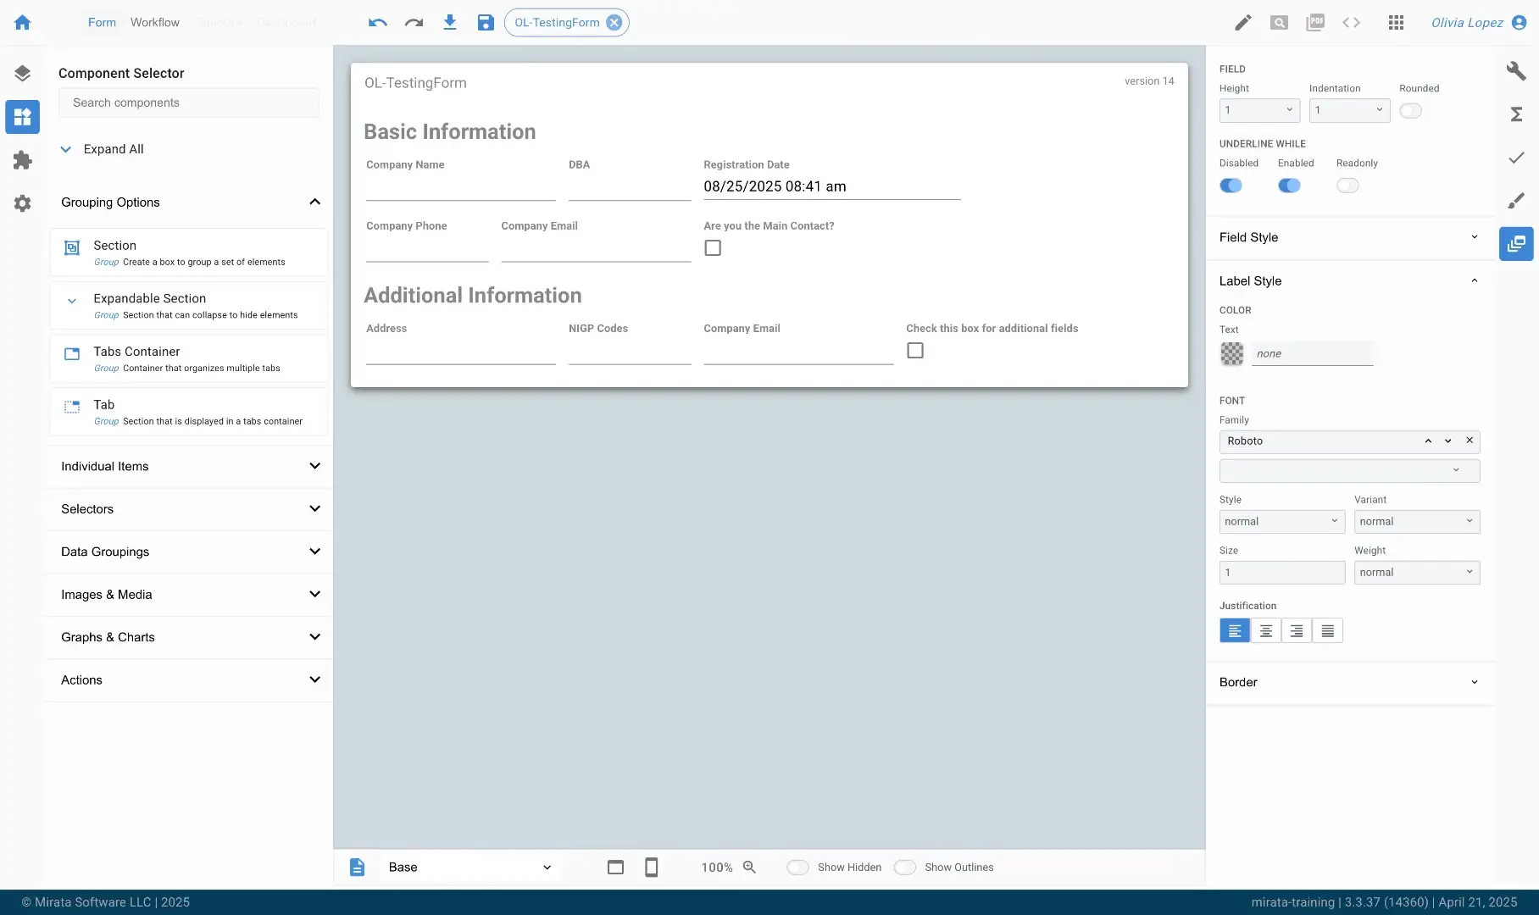
Task: Open the label text color swatch
Action: pyautogui.click(x=1231, y=353)
